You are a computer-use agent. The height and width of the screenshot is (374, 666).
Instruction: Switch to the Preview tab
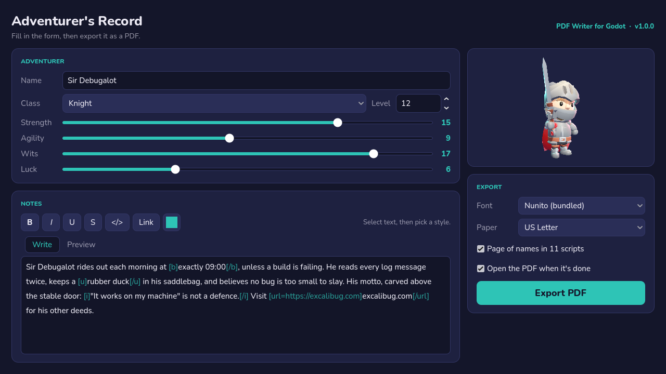(x=81, y=245)
